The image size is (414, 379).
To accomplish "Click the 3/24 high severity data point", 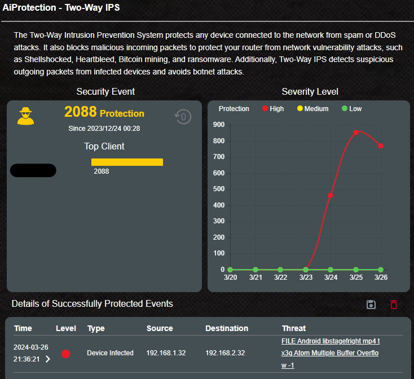I will [331, 195].
